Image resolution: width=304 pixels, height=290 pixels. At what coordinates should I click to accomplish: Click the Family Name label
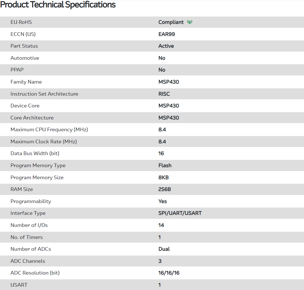[26, 82]
